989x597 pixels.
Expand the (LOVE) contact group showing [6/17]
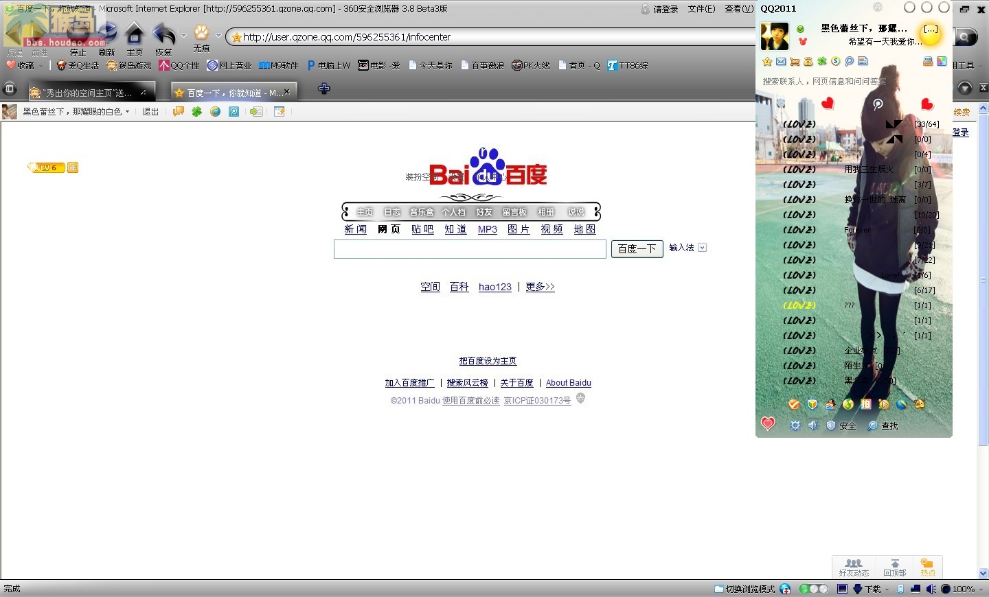click(x=861, y=290)
